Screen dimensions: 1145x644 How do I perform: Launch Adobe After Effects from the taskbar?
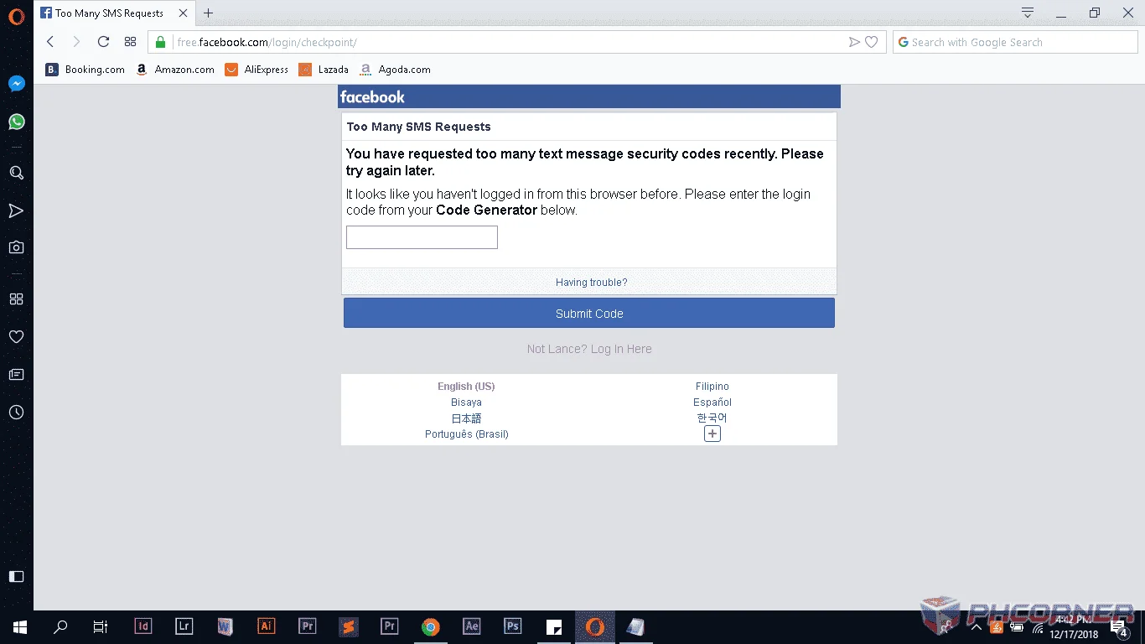471,626
